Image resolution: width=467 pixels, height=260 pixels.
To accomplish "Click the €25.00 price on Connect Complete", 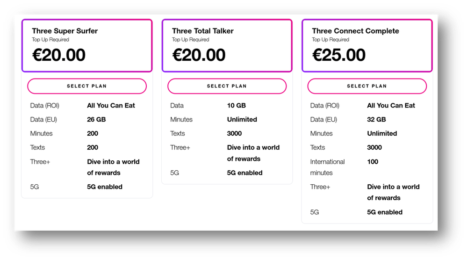I will point(338,55).
